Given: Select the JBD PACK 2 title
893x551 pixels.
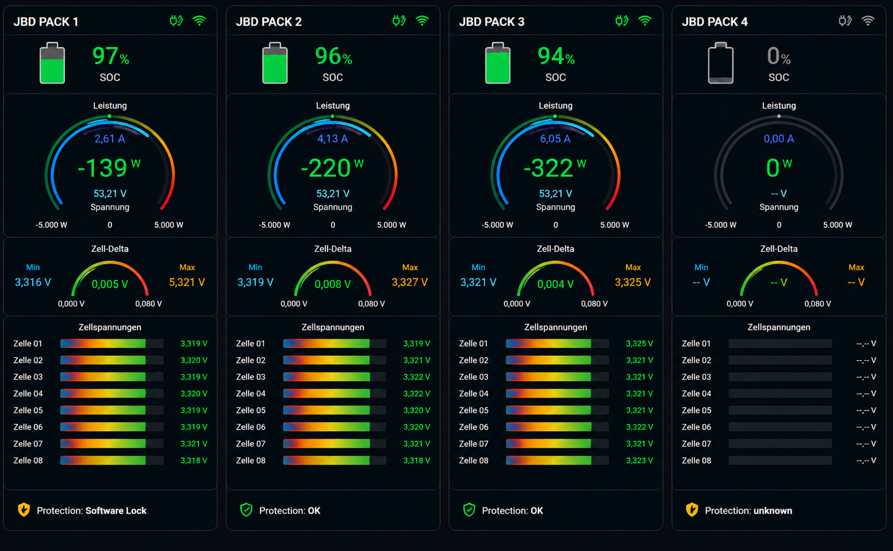Looking at the screenshot, I should (269, 22).
